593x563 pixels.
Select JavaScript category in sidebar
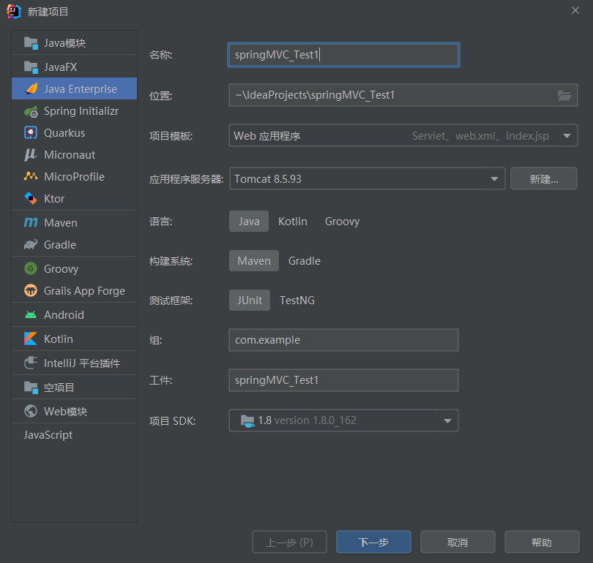pyautogui.click(x=74, y=434)
